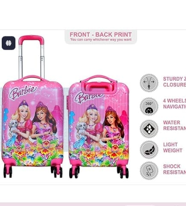Click the Barbie logo on right suitcase
This screenshot has width=186, height=206.
pyautogui.click(x=89, y=97)
